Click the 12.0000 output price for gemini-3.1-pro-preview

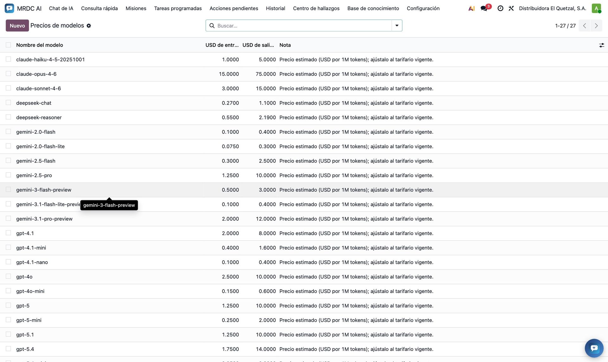[x=266, y=219]
